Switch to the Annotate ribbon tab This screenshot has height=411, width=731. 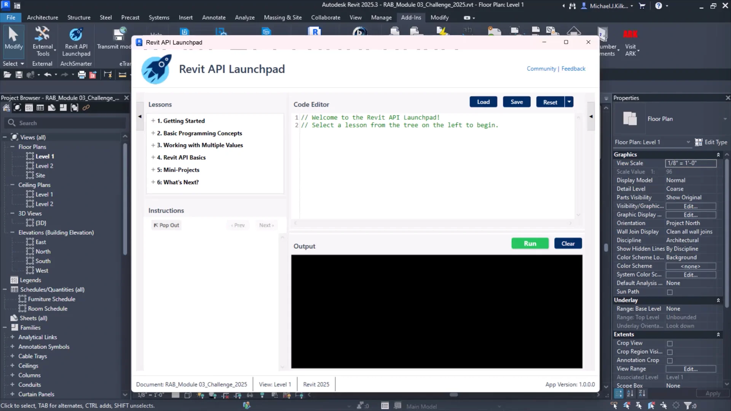[214, 18]
